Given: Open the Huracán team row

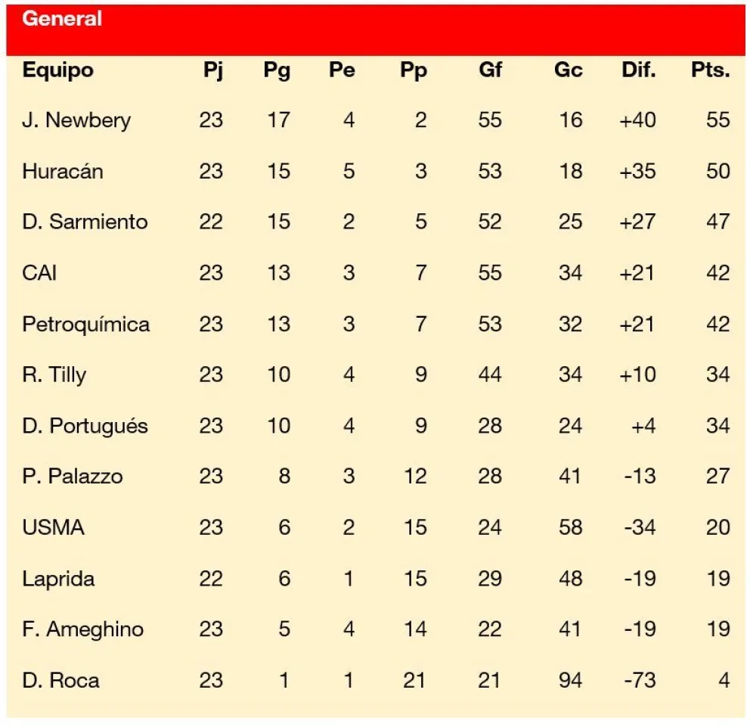Looking at the screenshot, I should coord(376,171).
